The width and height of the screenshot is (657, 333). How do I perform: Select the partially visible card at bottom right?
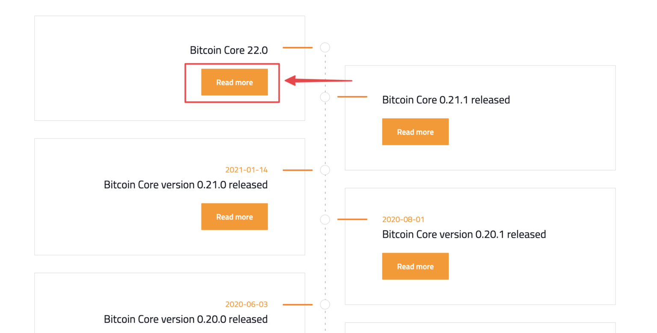pyautogui.click(x=479, y=329)
